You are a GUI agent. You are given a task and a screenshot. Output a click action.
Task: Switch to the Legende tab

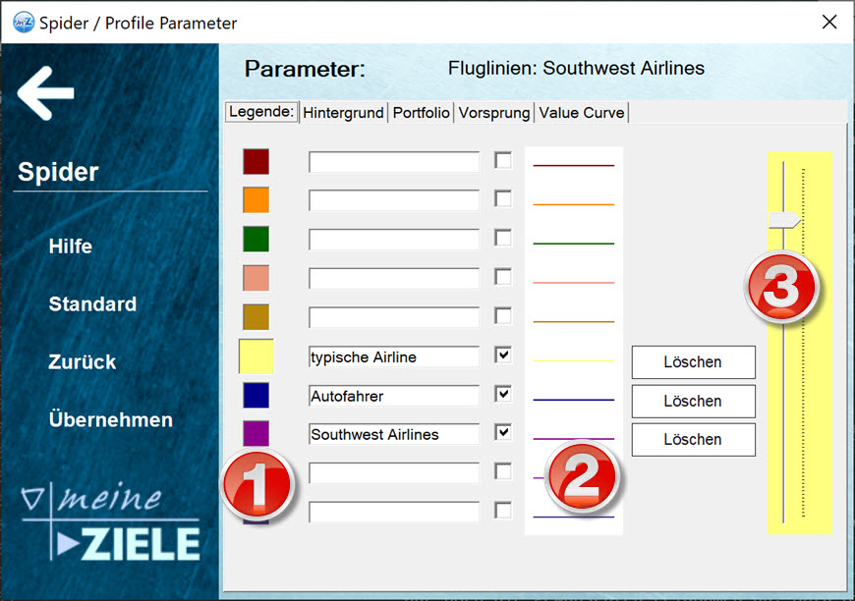click(x=260, y=112)
